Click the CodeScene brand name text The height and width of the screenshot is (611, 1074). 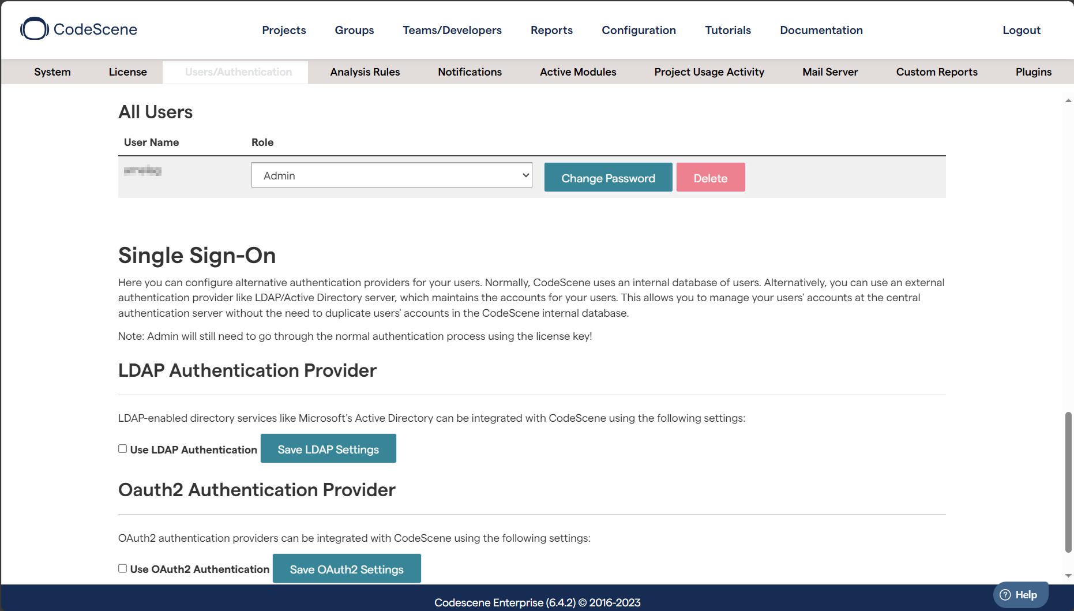tap(95, 29)
